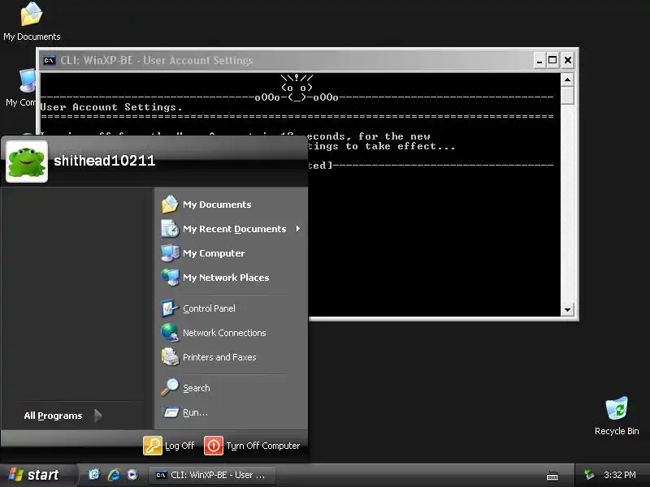Click the system tray network icon
This screenshot has width=650, height=487.
click(589, 475)
